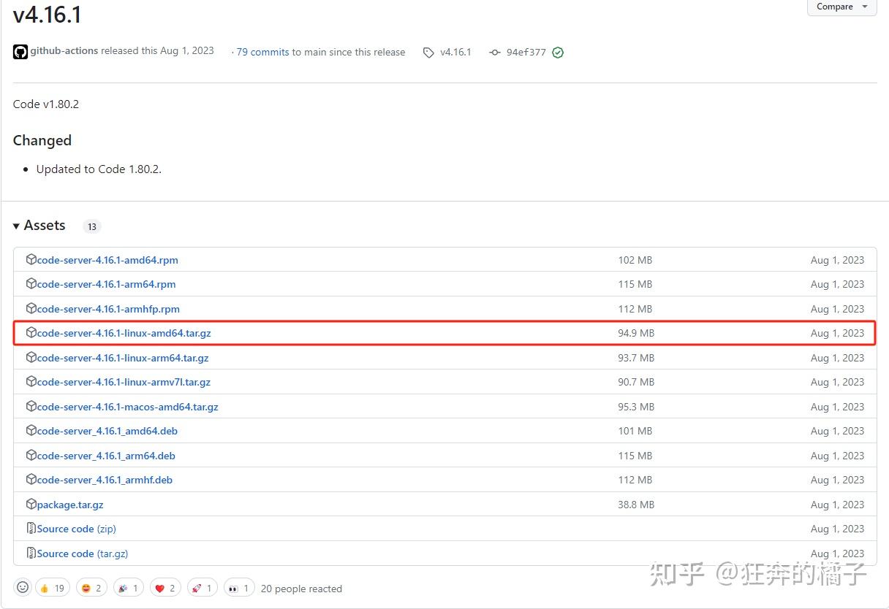Viewport: 889px width, 609px height.
Task: Click the tag icon beside v4.16.1
Action: (x=428, y=52)
